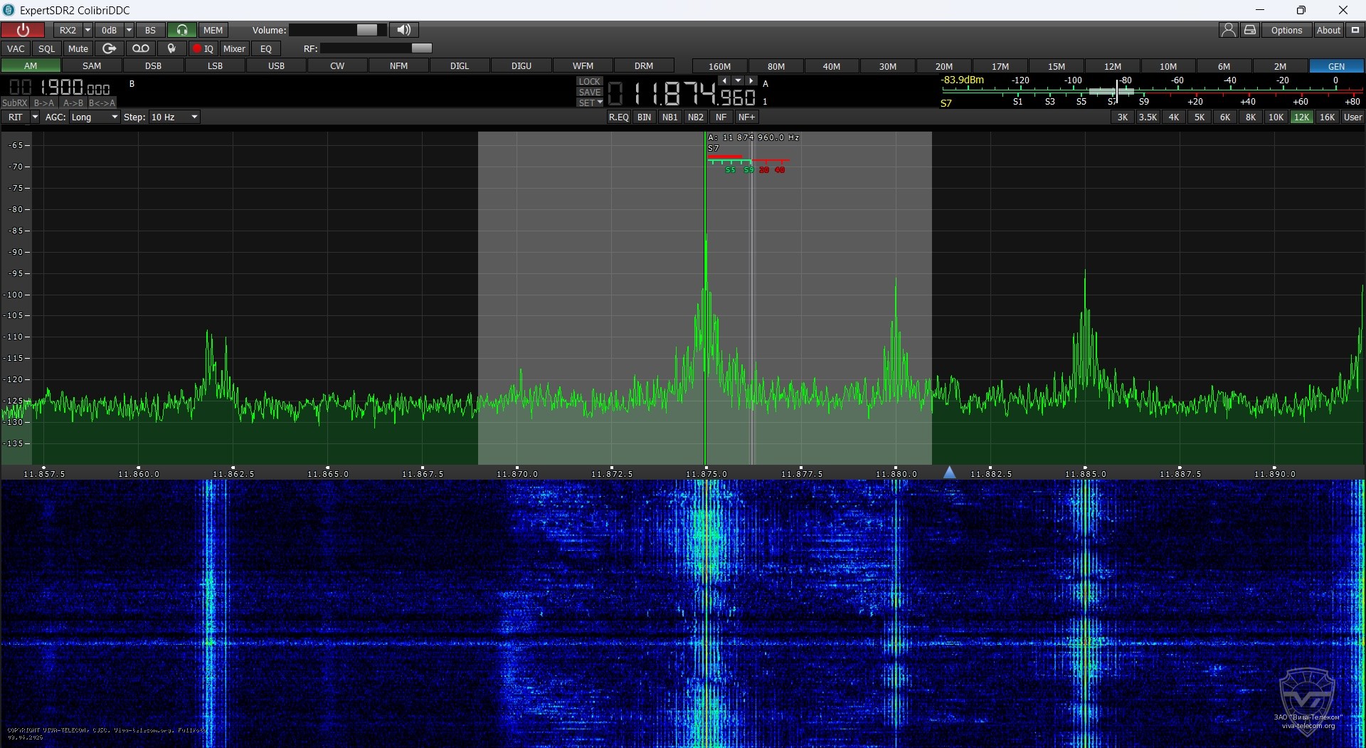This screenshot has height=748, width=1366.
Task: Expand the Step 10 Hz dropdown
Action: 174,117
